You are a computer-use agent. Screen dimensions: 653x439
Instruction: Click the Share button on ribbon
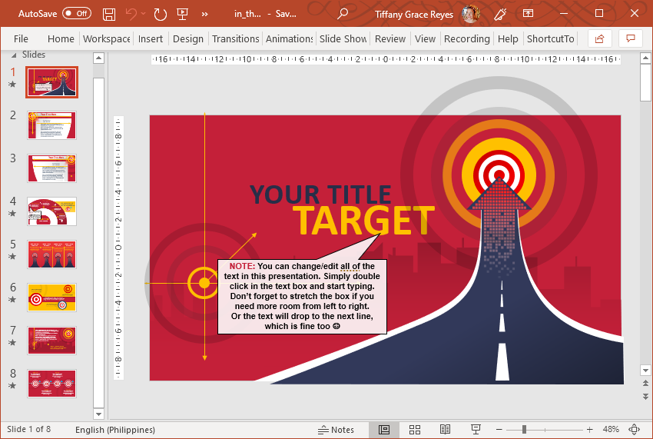[x=599, y=38]
